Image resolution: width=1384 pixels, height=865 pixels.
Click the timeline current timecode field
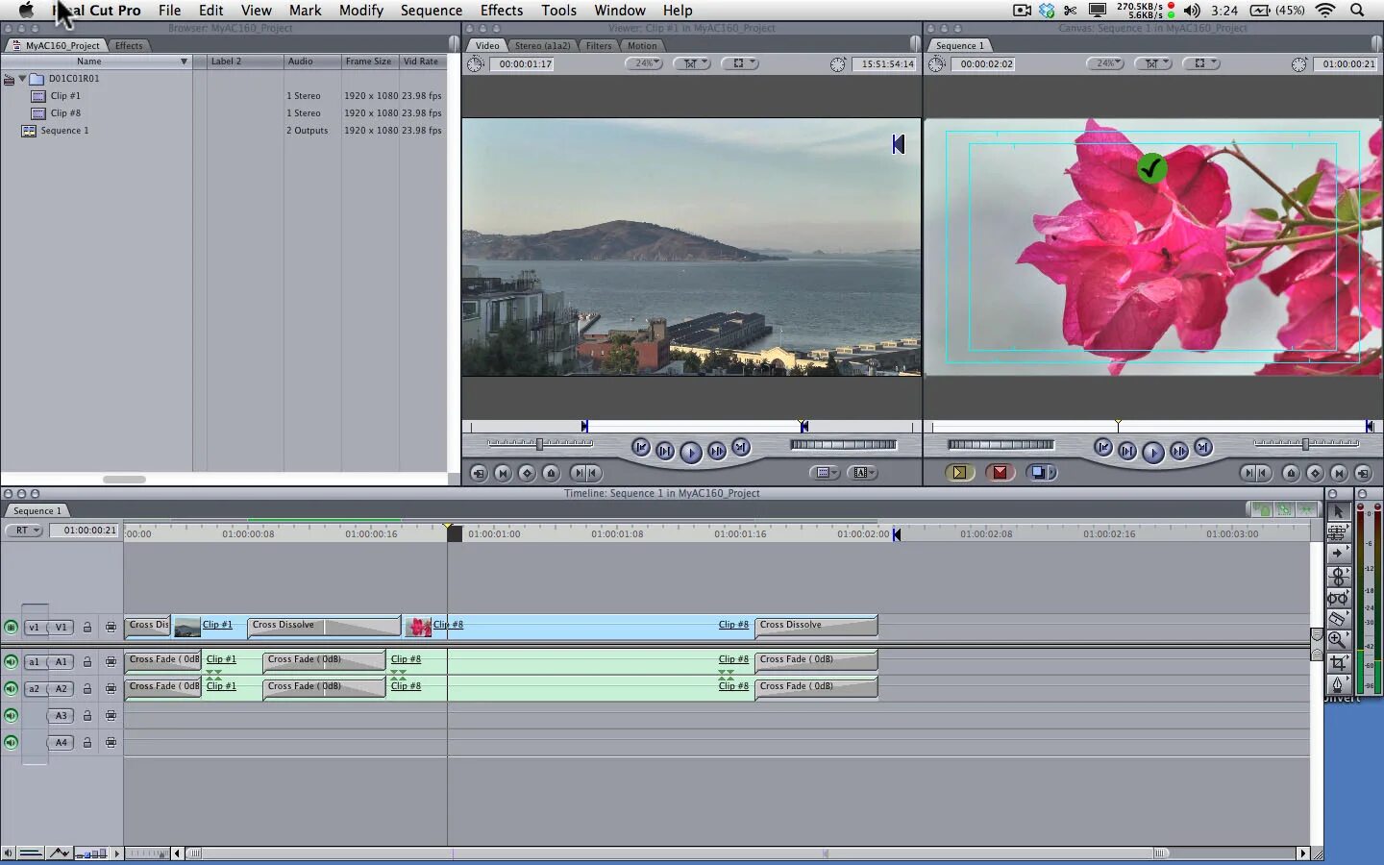point(89,531)
